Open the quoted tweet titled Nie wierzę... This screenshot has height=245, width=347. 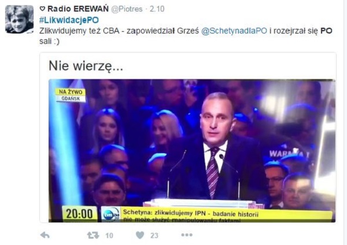[188, 138]
